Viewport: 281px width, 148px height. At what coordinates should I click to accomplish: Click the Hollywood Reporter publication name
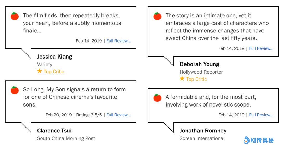201,72
